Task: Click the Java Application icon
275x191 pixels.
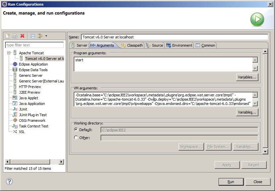Action: [x=15, y=104]
